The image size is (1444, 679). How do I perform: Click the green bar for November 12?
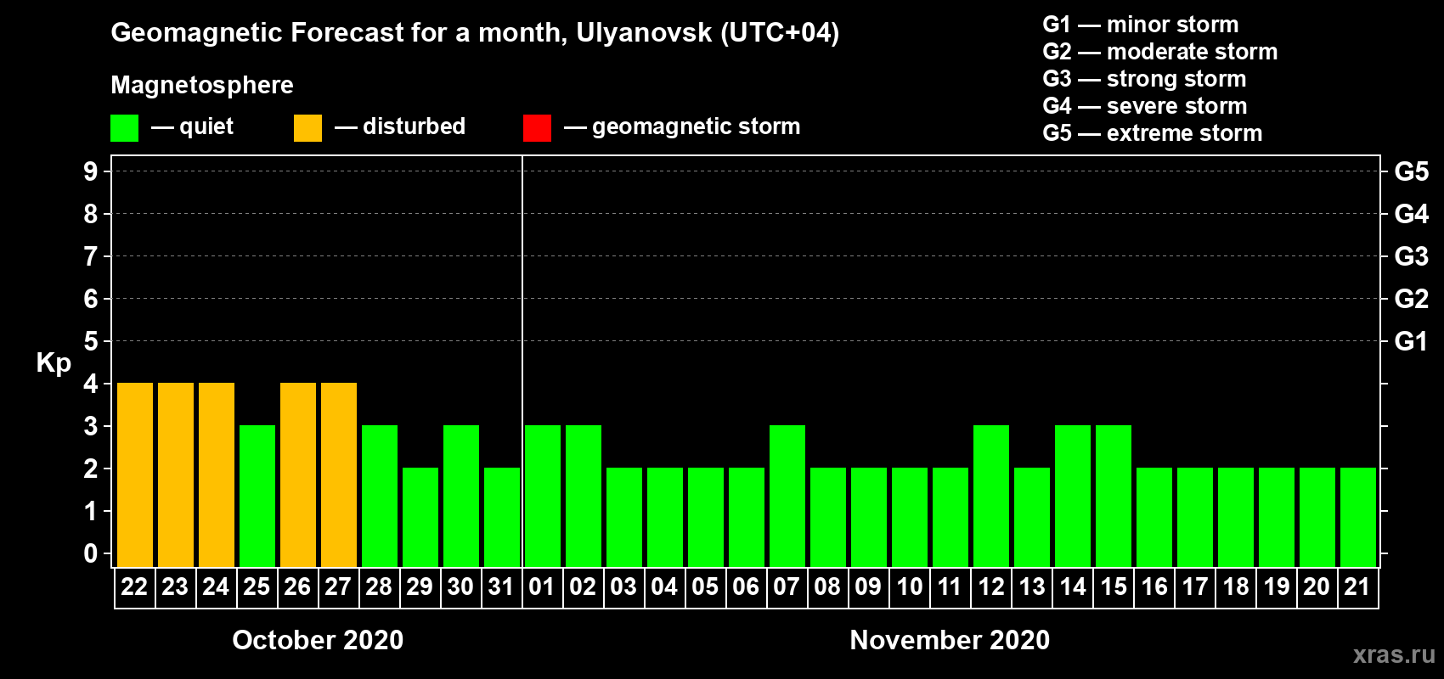click(991, 496)
